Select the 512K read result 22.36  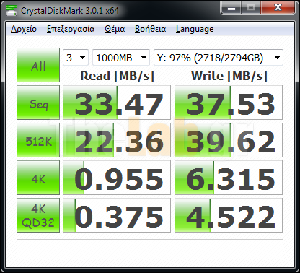pyautogui.click(x=117, y=140)
